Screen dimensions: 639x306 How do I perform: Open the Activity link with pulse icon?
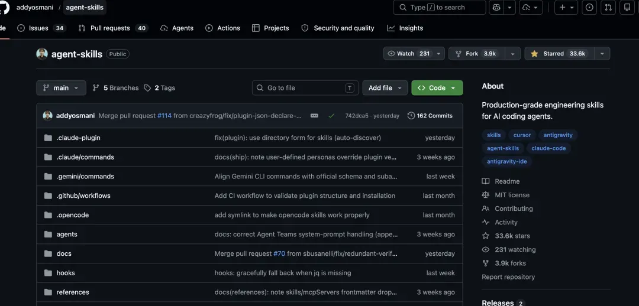click(x=499, y=222)
